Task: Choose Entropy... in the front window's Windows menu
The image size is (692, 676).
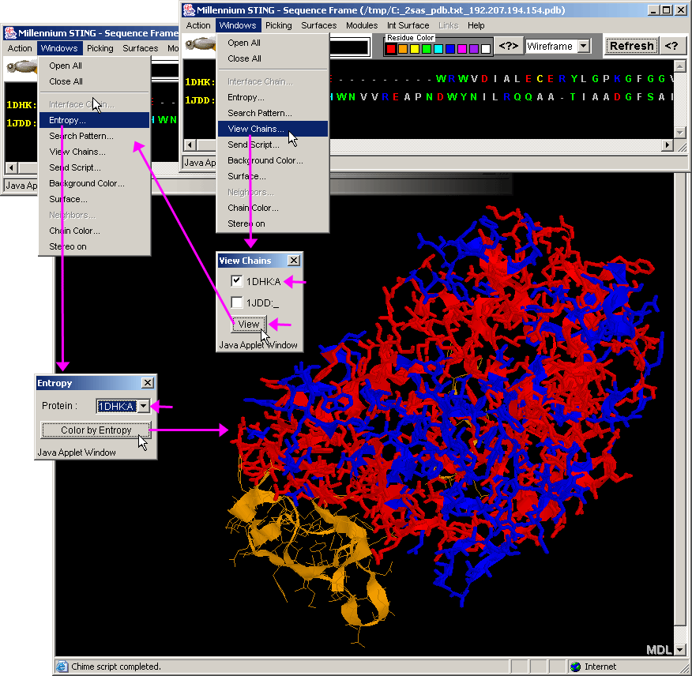Action: coord(273,97)
